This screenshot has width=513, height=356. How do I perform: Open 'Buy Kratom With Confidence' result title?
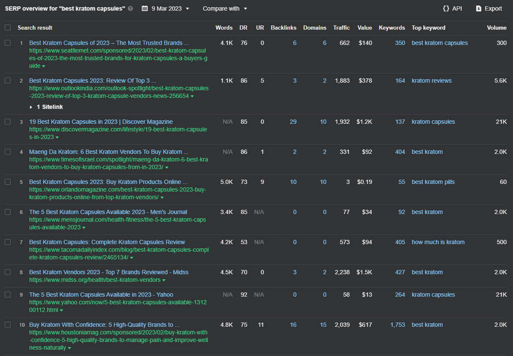click(104, 325)
